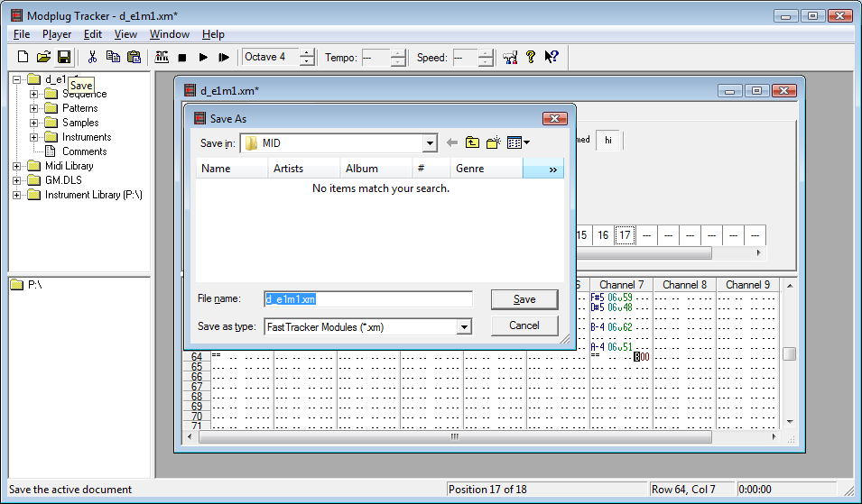Expand the Samples tree node
The image size is (862, 504).
pos(34,123)
